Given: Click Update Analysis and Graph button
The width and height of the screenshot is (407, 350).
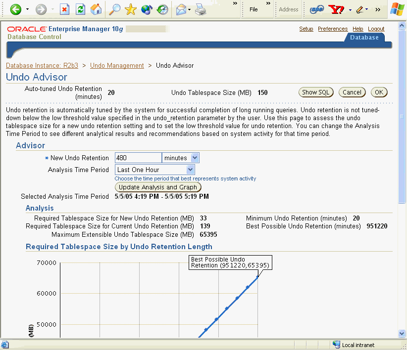Looking at the screenshot, I should coord(158,187).
